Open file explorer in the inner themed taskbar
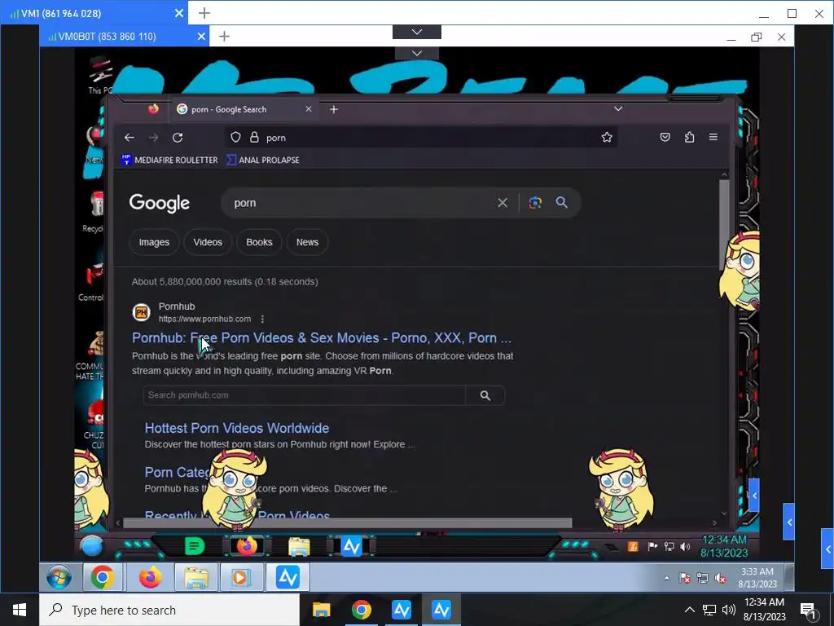This screenshot has width=834, height=626. [299, 546]
